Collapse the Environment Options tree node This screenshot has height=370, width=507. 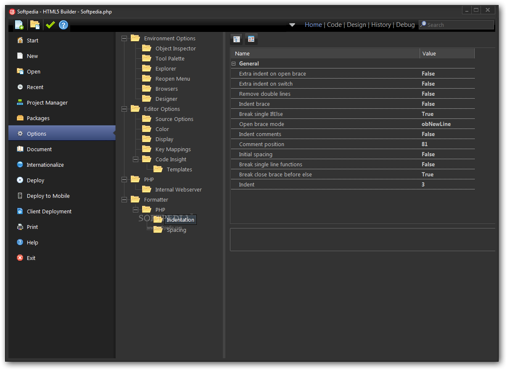124,38
